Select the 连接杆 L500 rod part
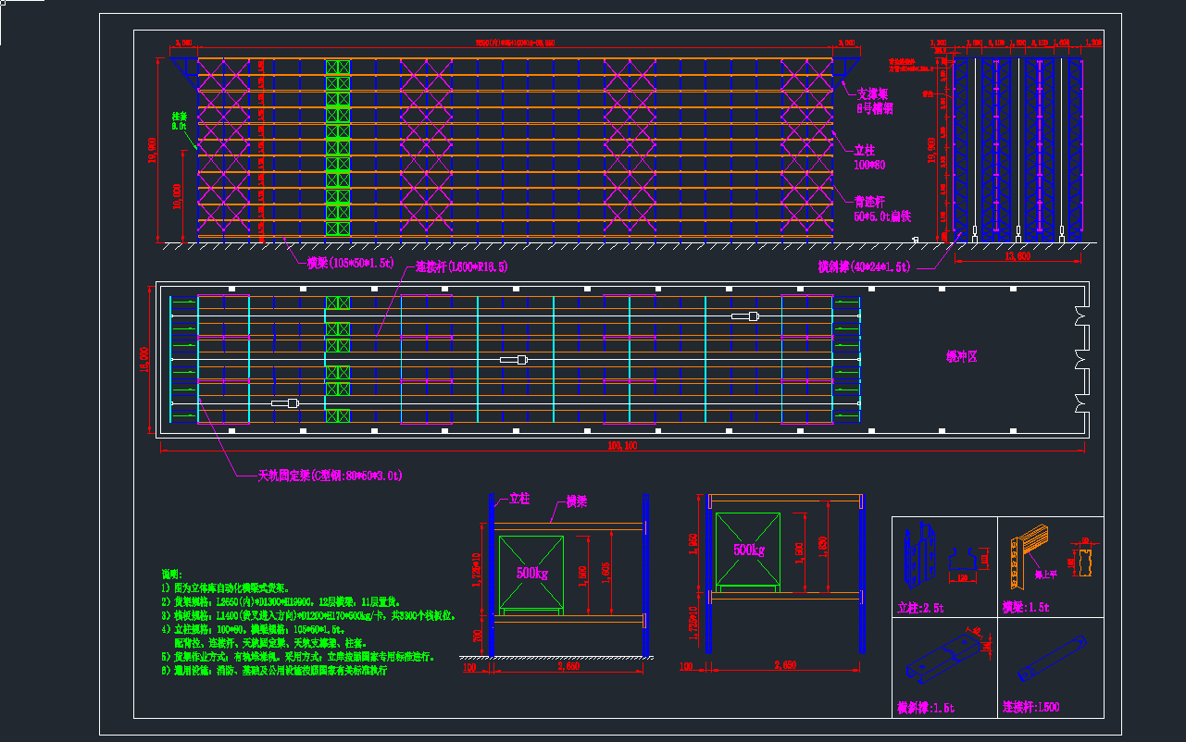Screen dimensions: 1186x742 click(x=1050, y=658)
